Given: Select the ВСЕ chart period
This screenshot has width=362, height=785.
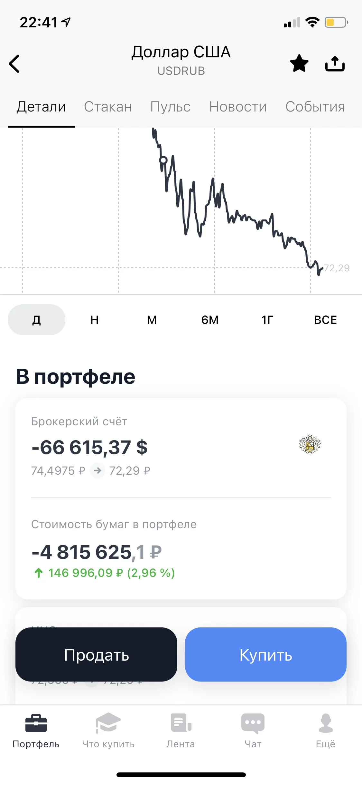Looking at the screenshot, I should tap(325, 320).
